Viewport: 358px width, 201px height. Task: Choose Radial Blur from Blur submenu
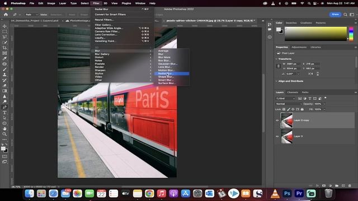[172, 74]
